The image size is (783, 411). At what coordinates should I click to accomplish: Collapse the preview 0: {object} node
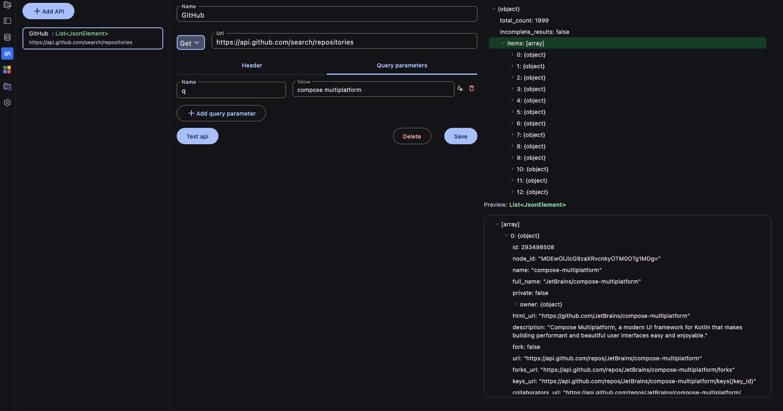point(506,236)
